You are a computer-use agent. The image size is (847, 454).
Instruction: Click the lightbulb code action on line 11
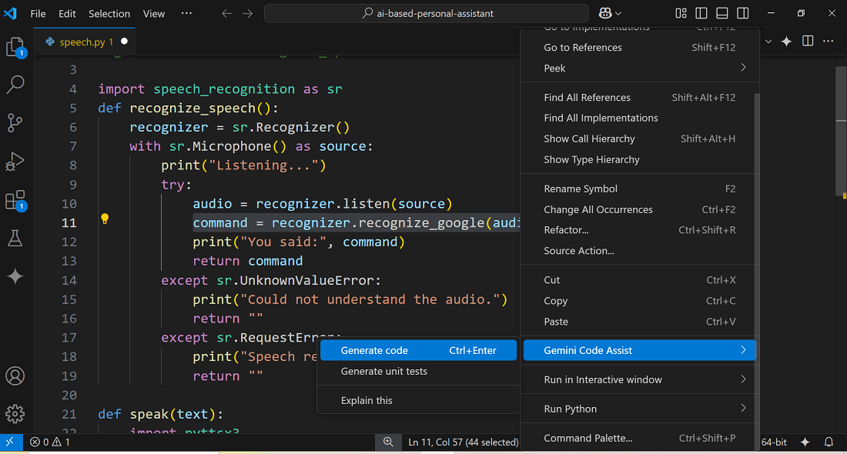point(105,219)
